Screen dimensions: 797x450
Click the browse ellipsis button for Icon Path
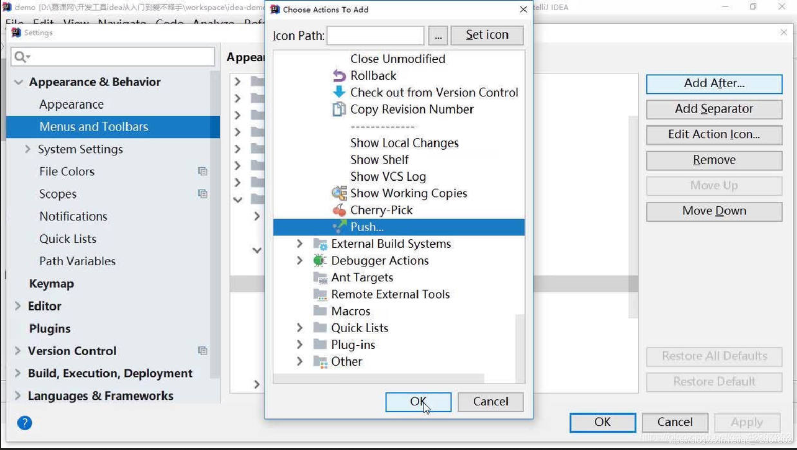(438, 35)
